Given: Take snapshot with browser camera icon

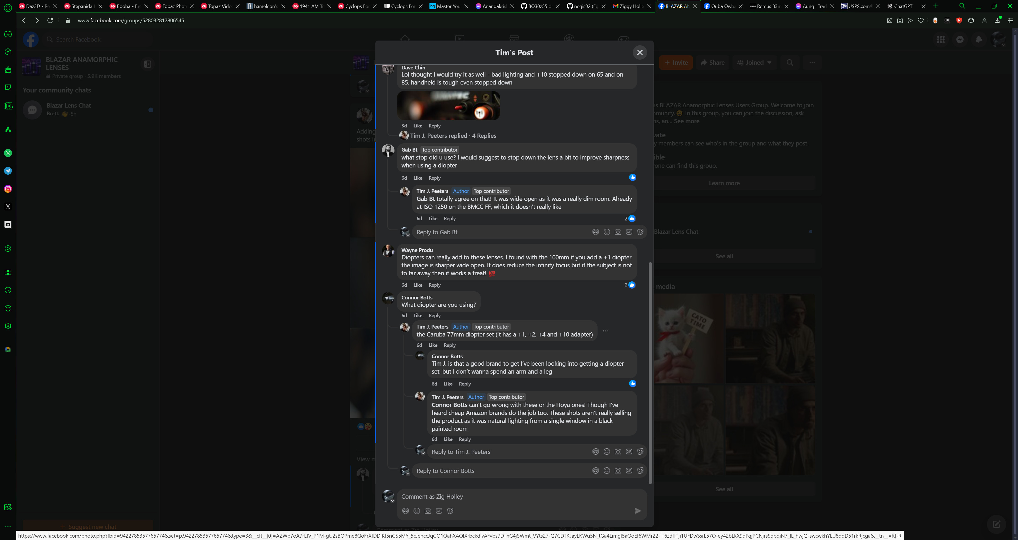Looking at the screenshot, I should click(x=900, y=21).
